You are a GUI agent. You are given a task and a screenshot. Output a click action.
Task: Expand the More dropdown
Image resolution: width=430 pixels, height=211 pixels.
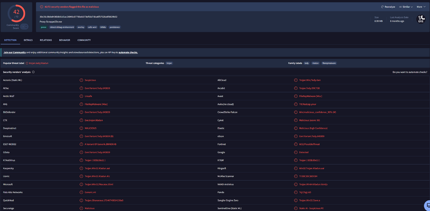(421, 7)
